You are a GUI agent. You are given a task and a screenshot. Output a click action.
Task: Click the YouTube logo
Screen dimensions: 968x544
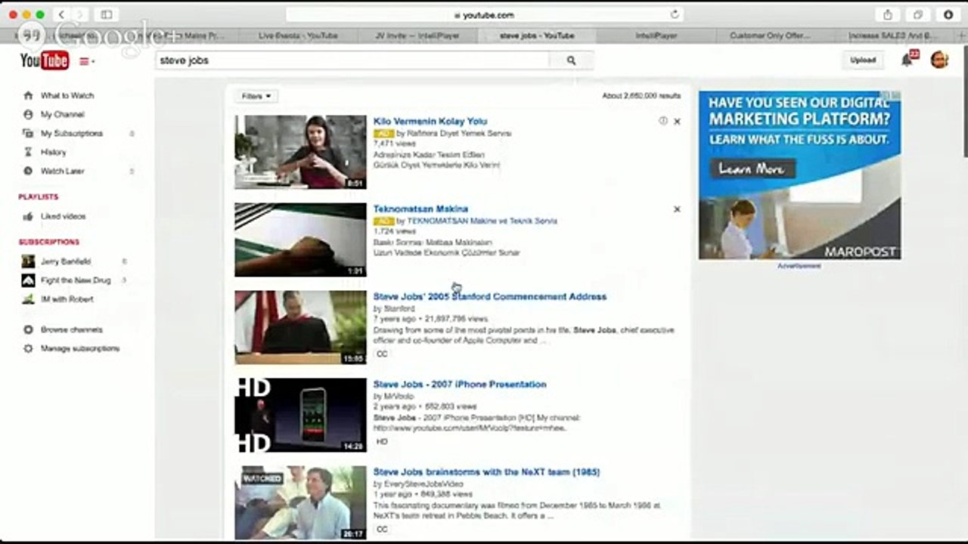[x=44, y=61]
